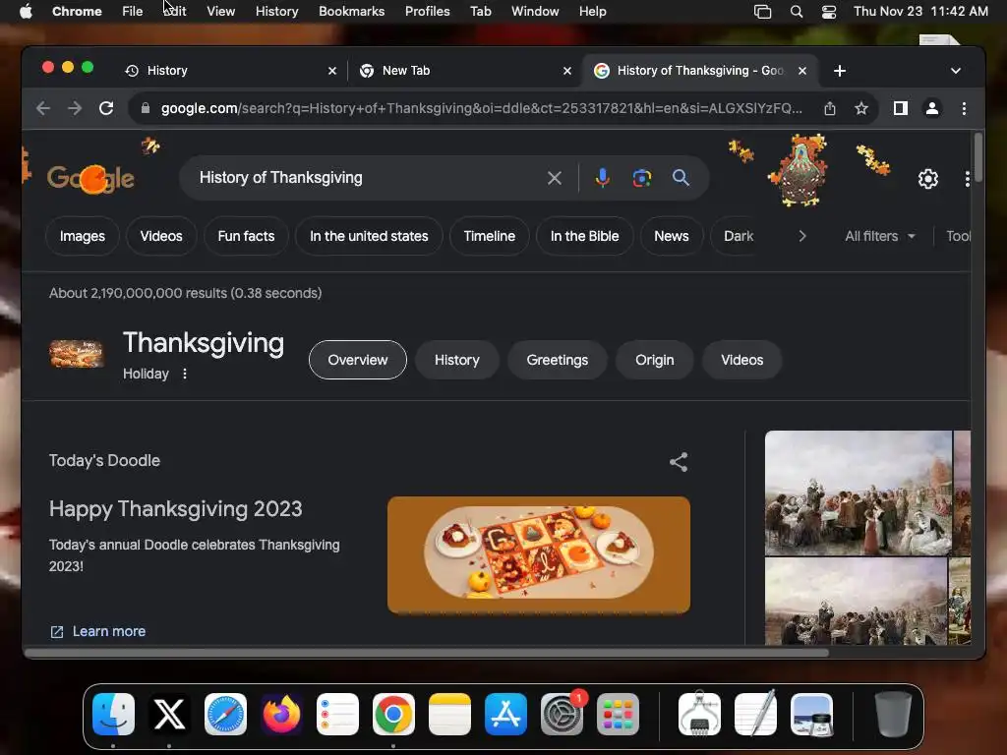Reload the current page

(x=106, y=108)
